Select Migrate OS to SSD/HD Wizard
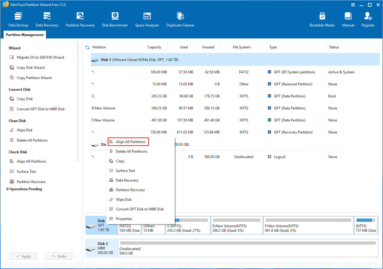The height and width of the screenshot is (269, 383). tap(37, 57)
